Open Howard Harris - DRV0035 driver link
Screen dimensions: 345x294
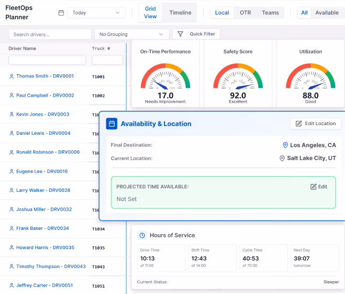(45, 247)
